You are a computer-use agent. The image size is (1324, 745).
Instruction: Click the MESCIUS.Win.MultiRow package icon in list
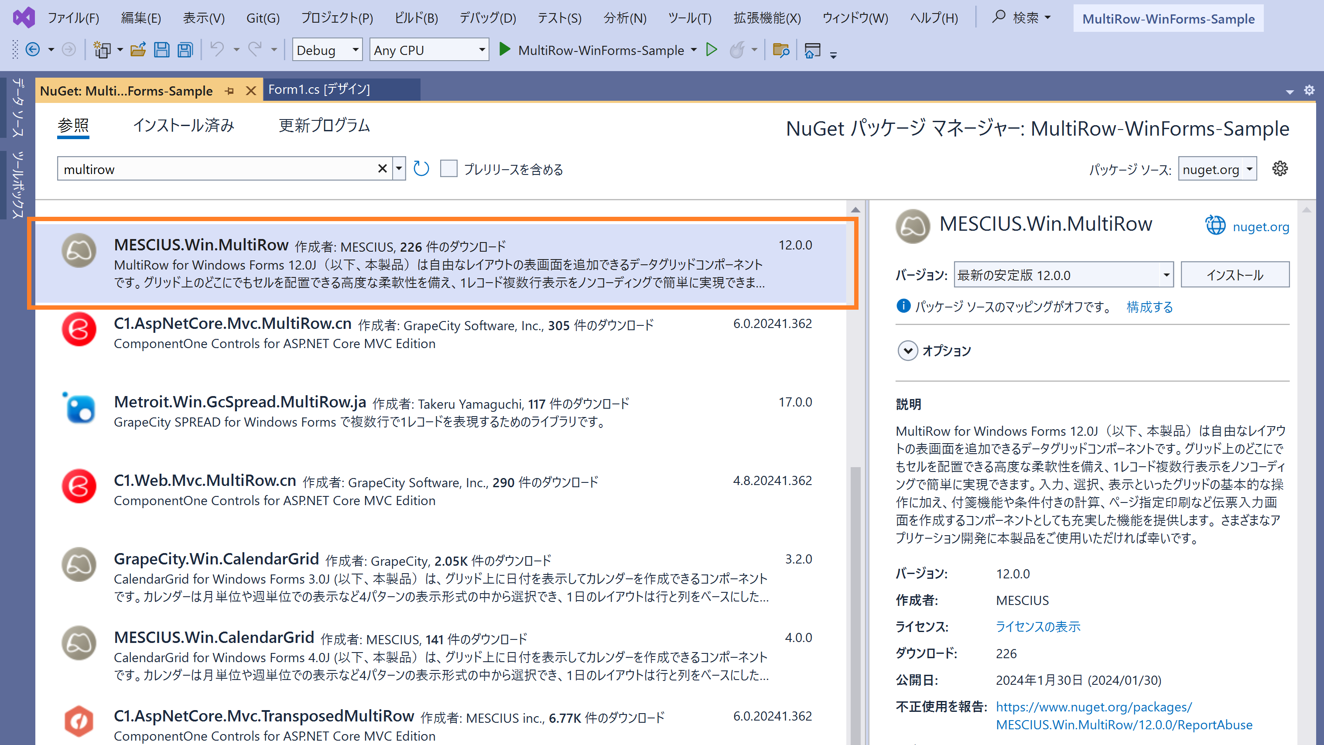coord(79,251)
